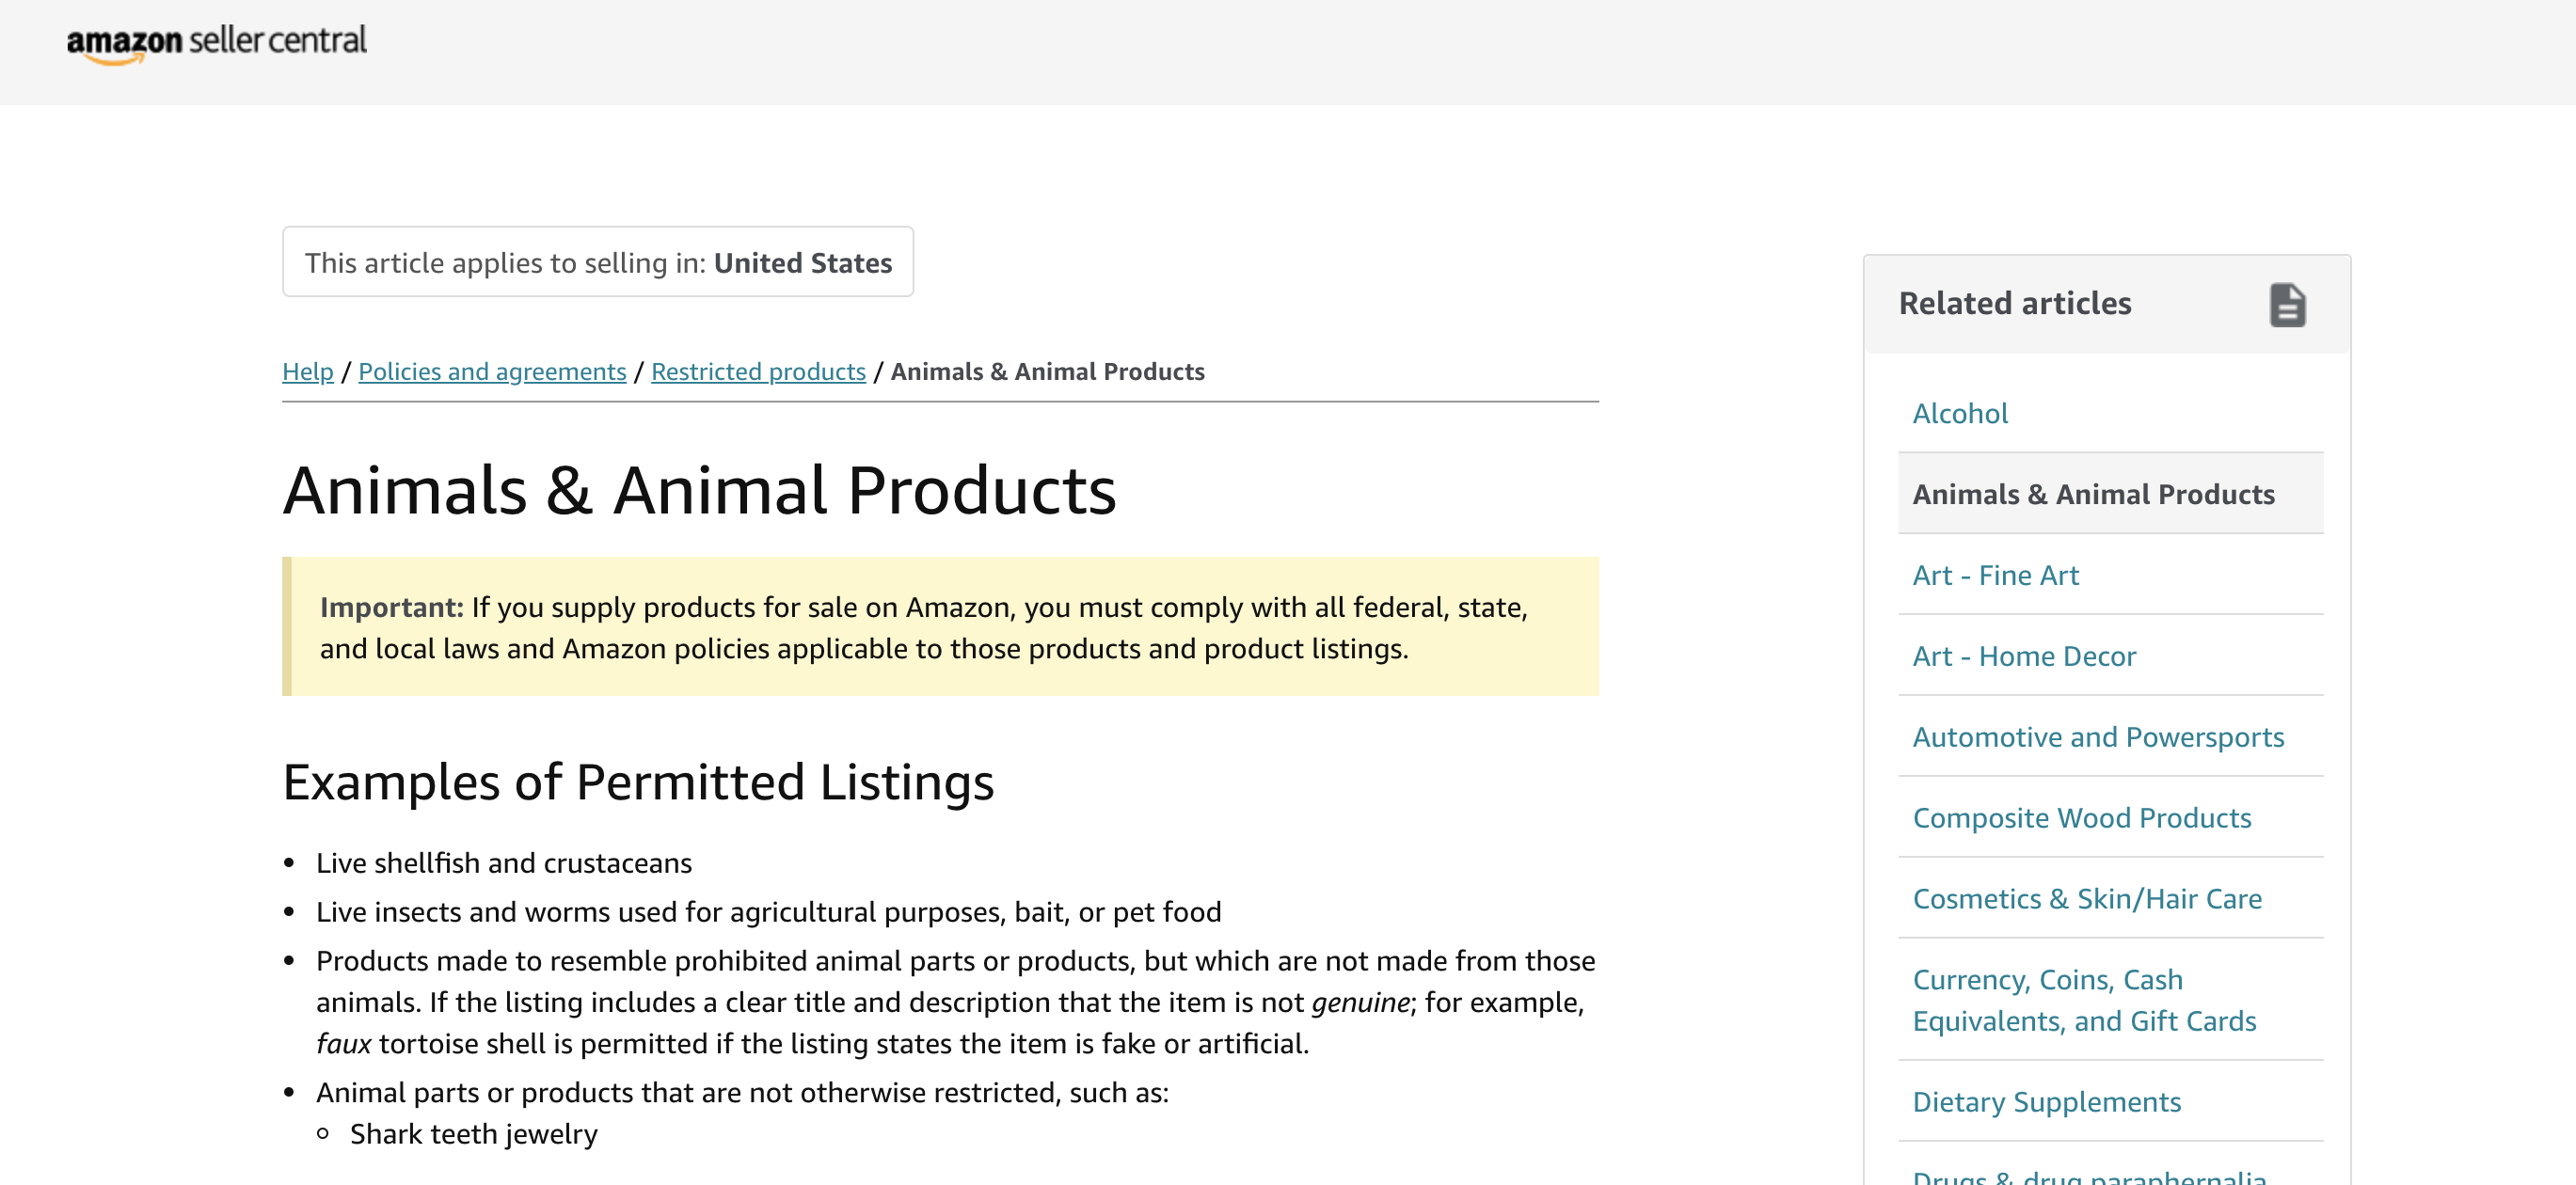Click the Amazon Seller Central logo
Image resolution: width=2576 pixels, height=1185 pixels.
pos(216,42)
